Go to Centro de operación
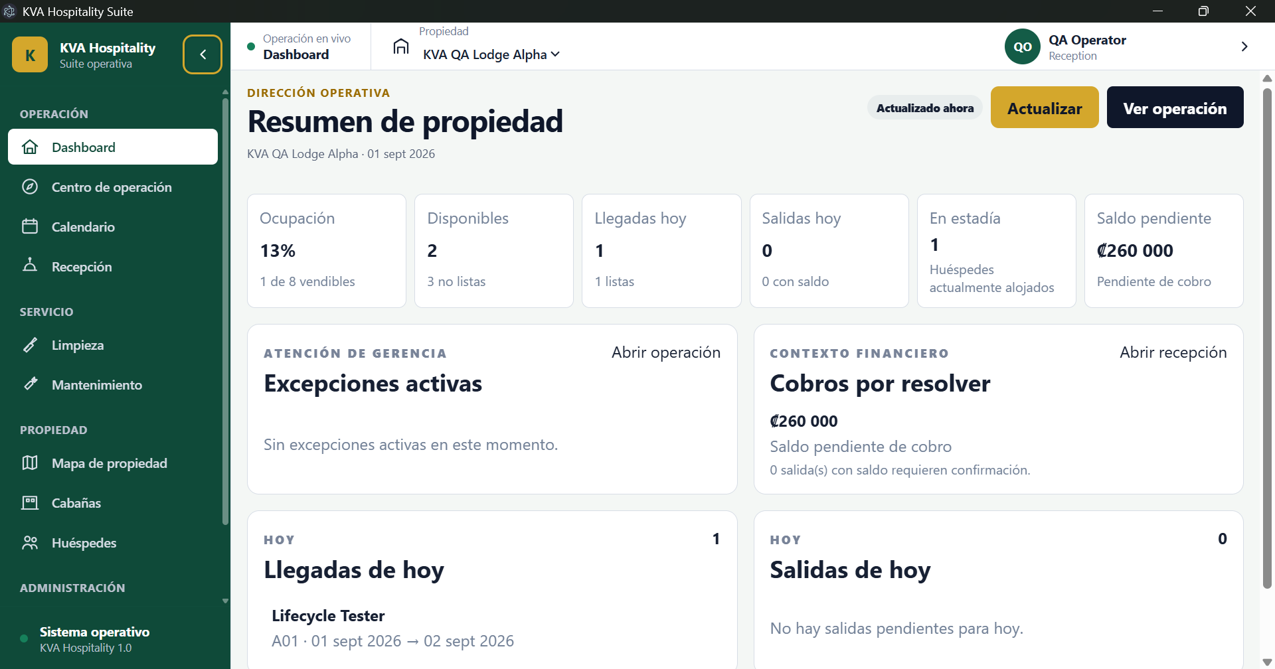Image resolution: width=1275 pixels, height=669 pixels. point(113,186)
